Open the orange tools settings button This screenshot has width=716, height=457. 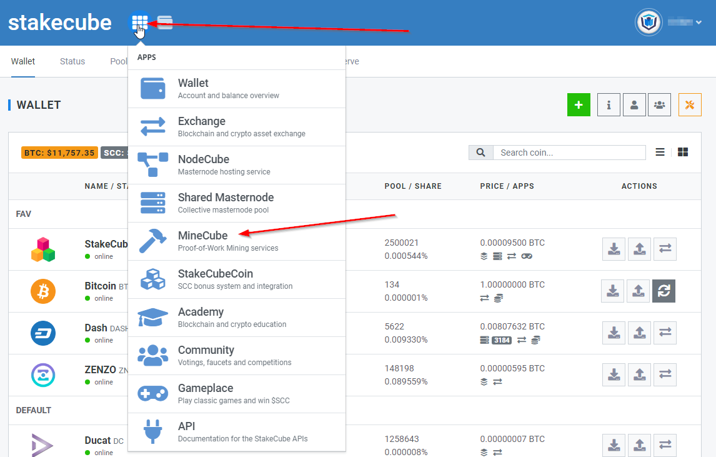tap(690, 104)
